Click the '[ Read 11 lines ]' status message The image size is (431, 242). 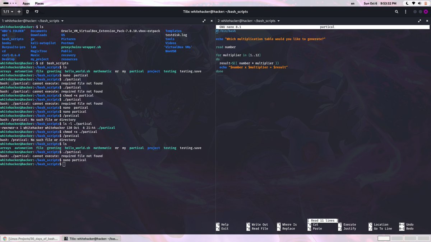pyautogui.click(x=323, y=220)
